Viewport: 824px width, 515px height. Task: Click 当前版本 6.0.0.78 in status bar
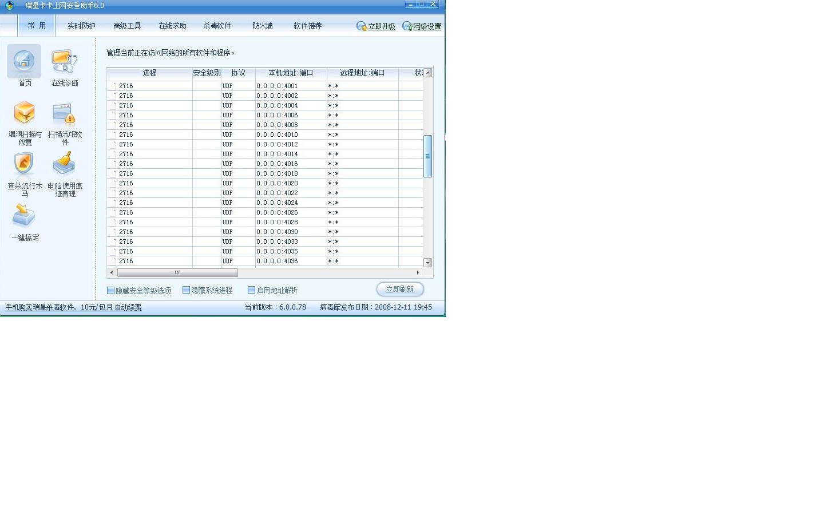coord(275,307)
